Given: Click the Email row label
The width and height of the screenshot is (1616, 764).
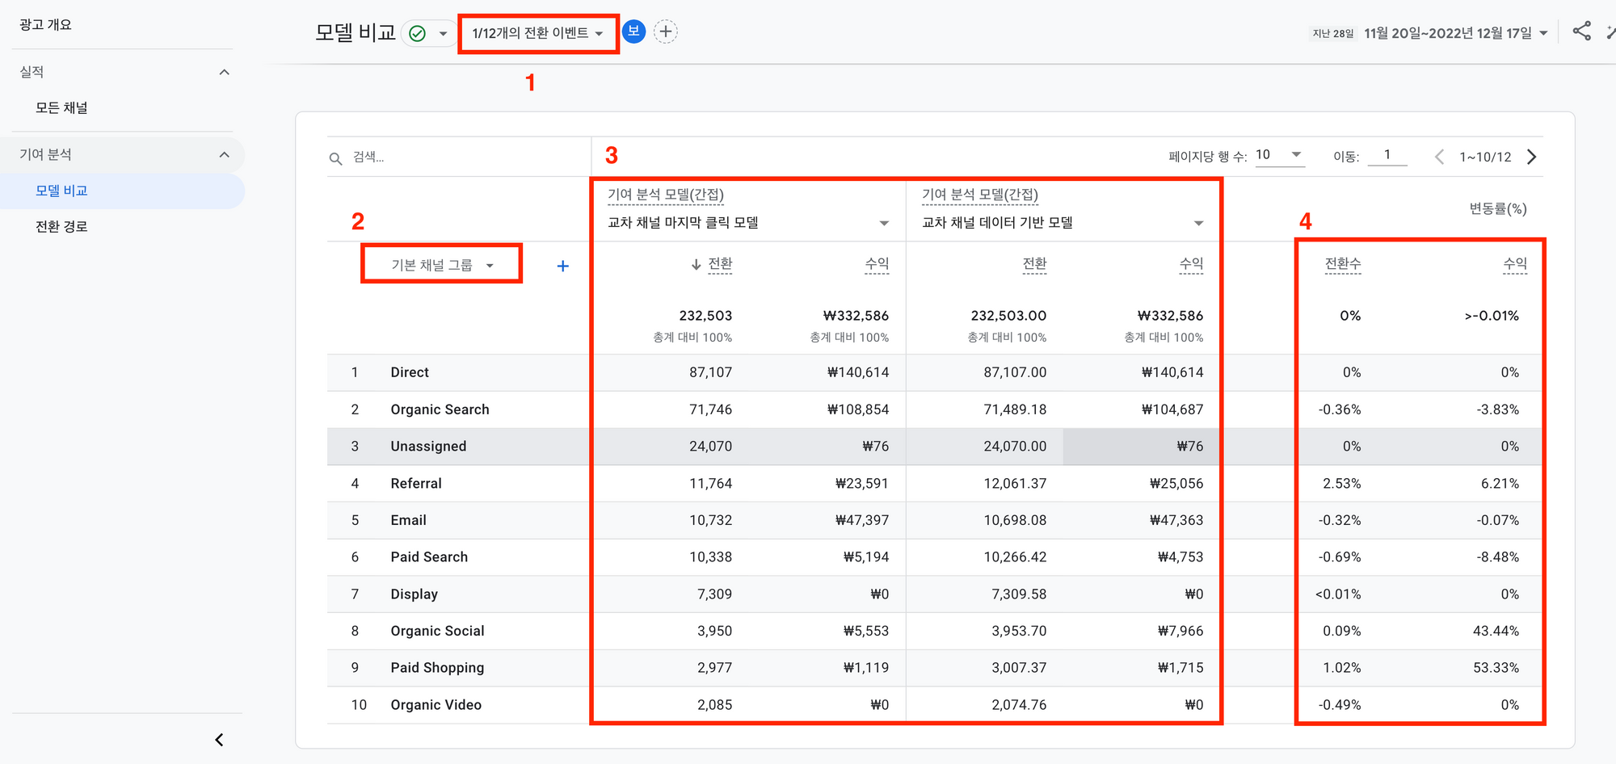Looking at the screenshot, I should pos(408,520).
